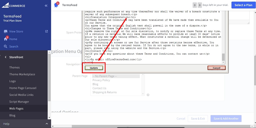Click the main page vertical scrollbar

[255, 70]
